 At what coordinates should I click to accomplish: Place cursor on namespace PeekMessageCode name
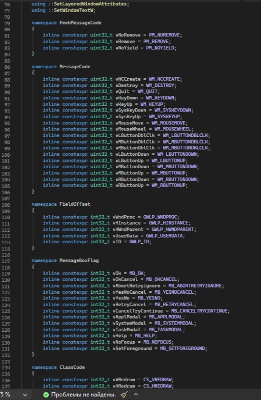(80, 23)
